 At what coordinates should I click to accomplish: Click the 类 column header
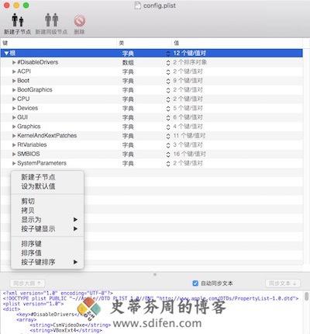[x=145, y=43]
